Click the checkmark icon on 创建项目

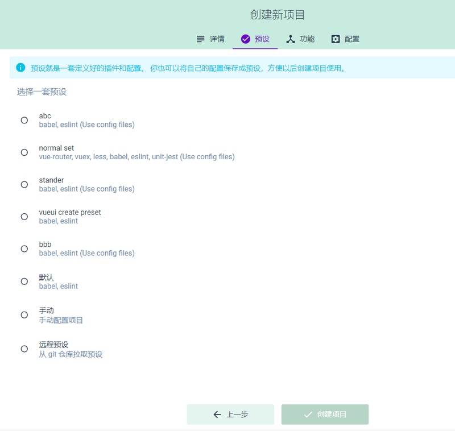pos(308,415)
